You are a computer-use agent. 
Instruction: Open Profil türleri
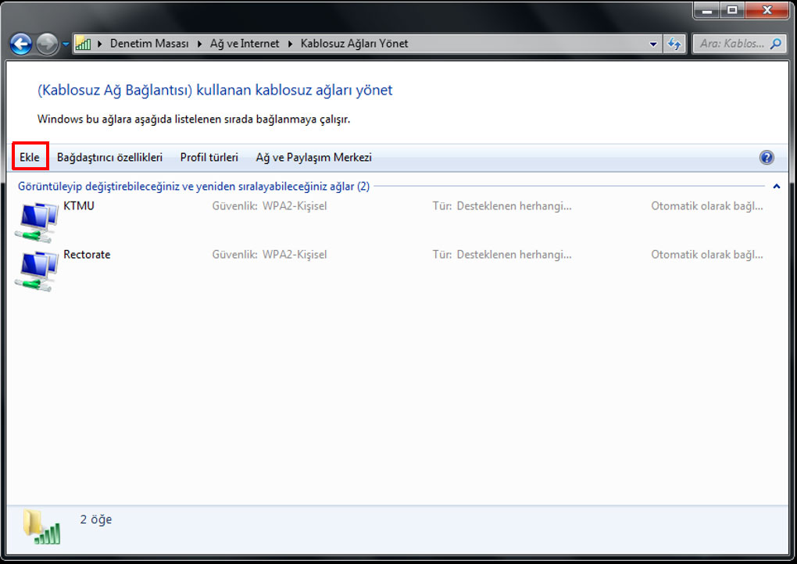click(x=209, y=158)
